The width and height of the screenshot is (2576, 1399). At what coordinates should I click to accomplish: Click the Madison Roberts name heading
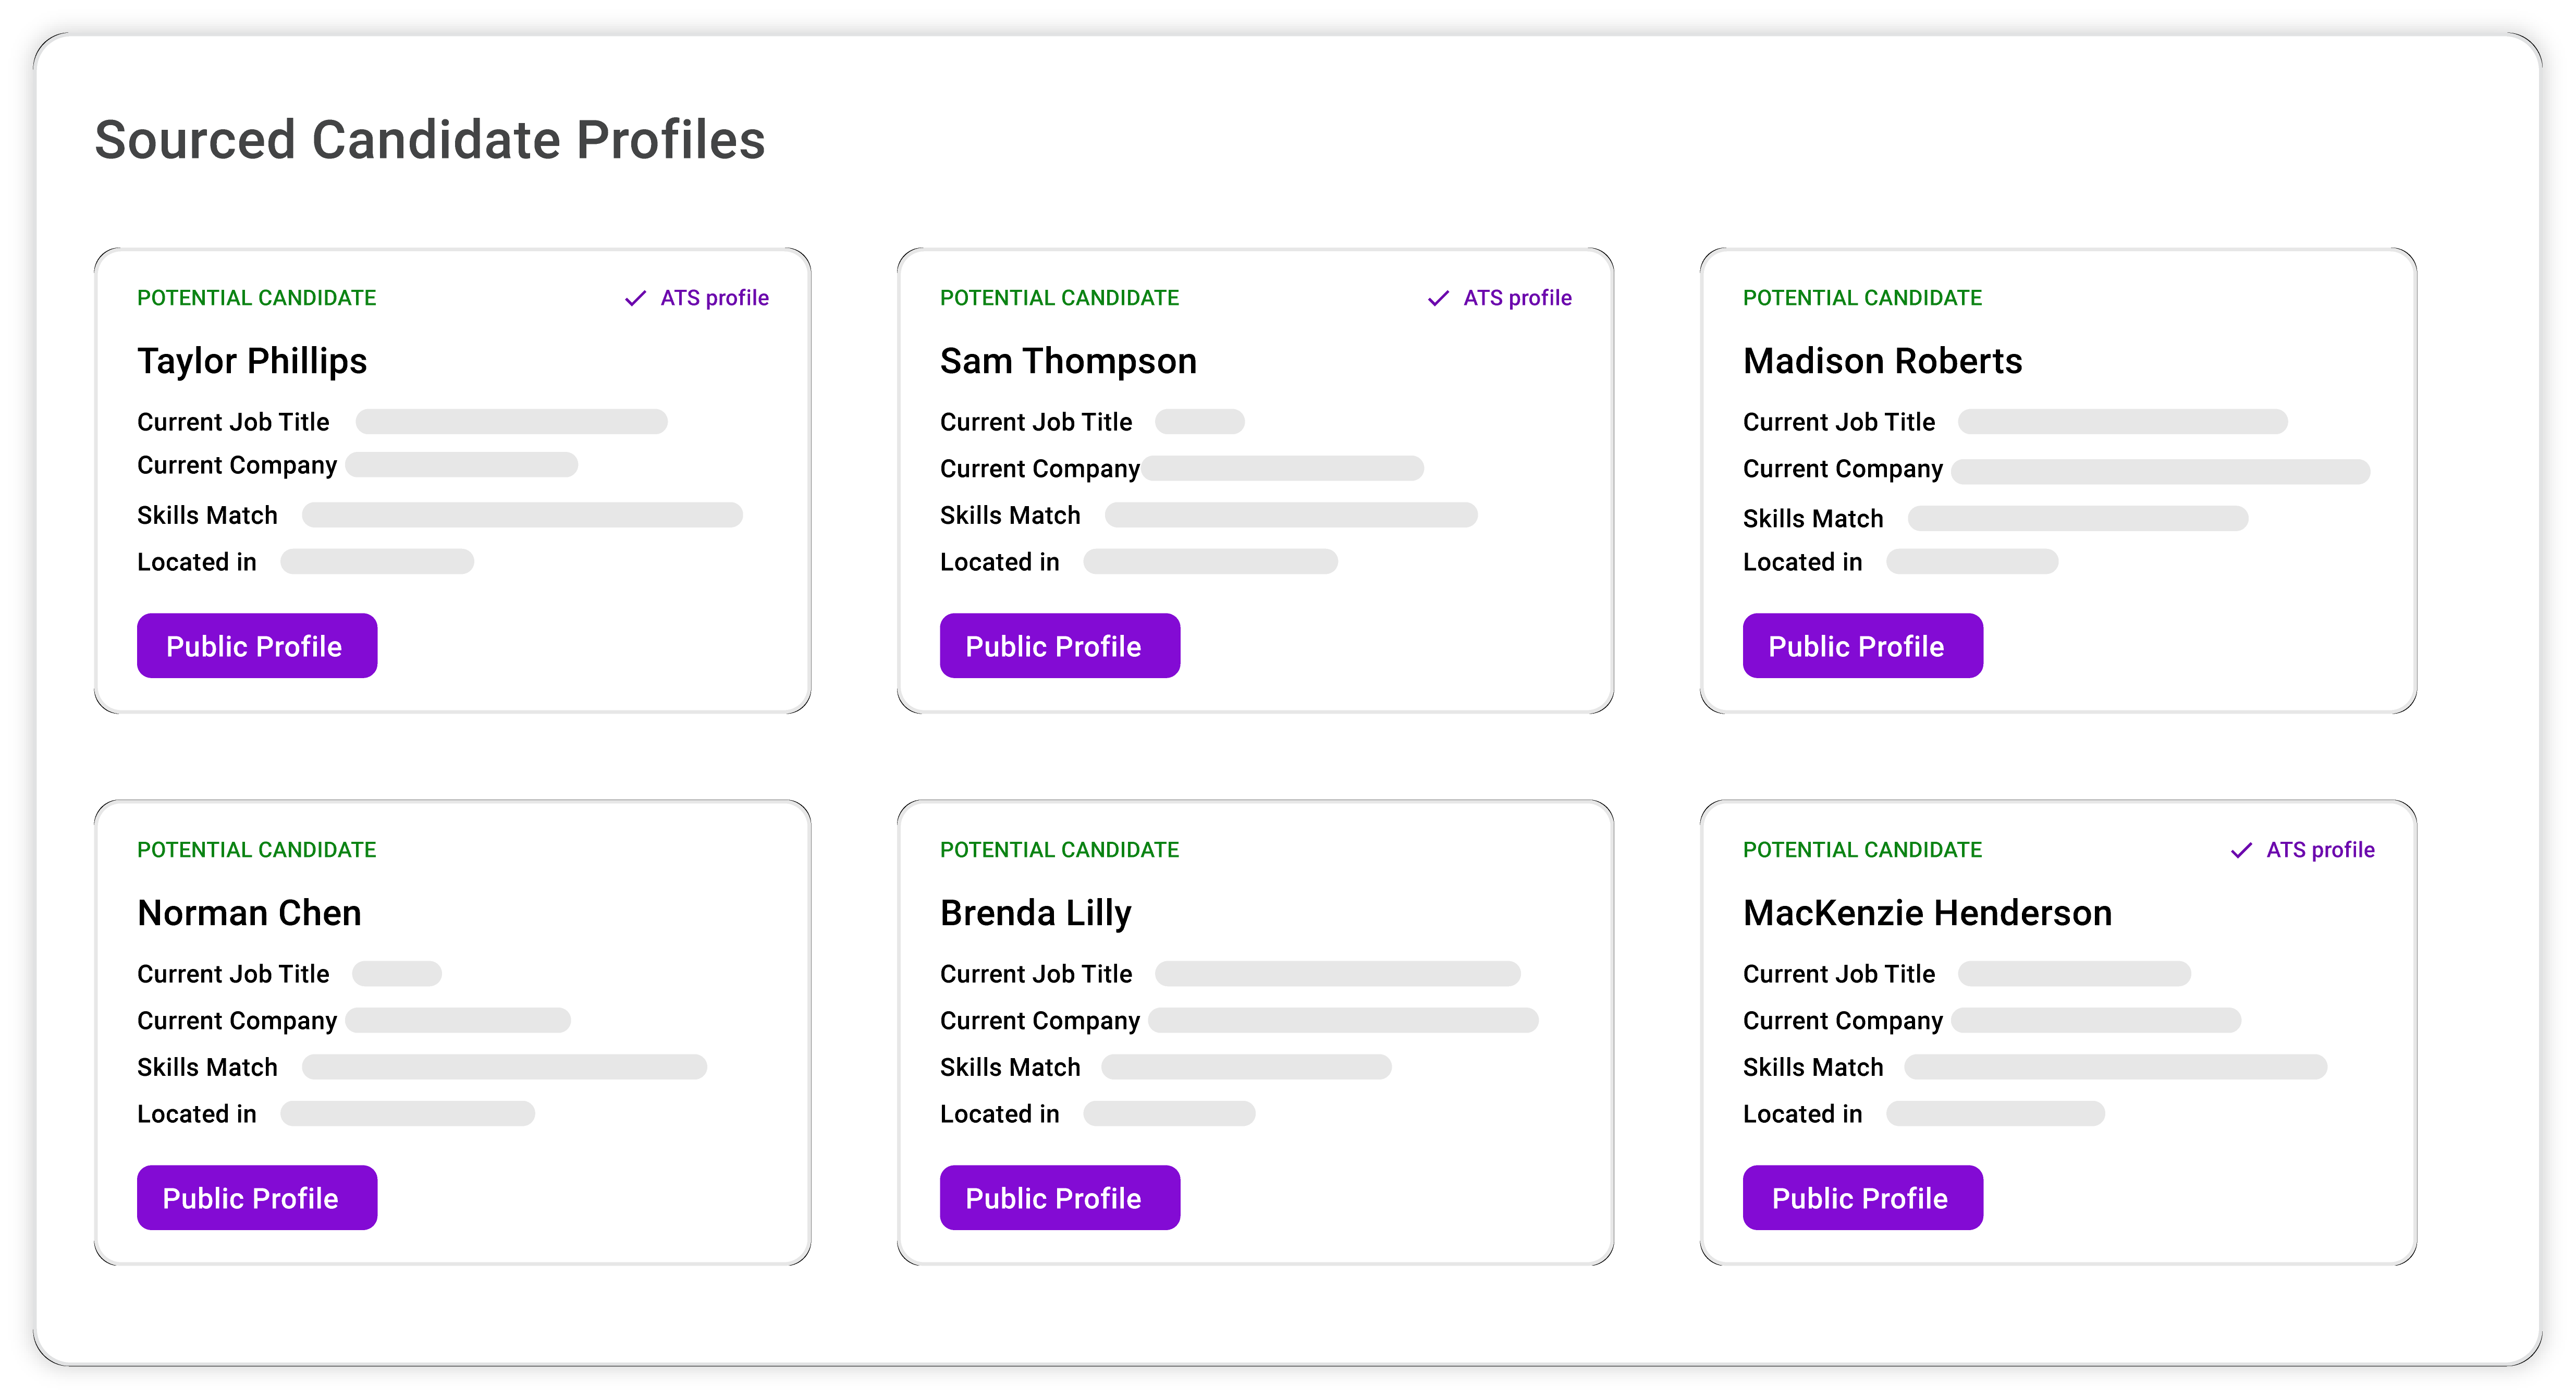pyautogui.click(x=1882, y=361)
